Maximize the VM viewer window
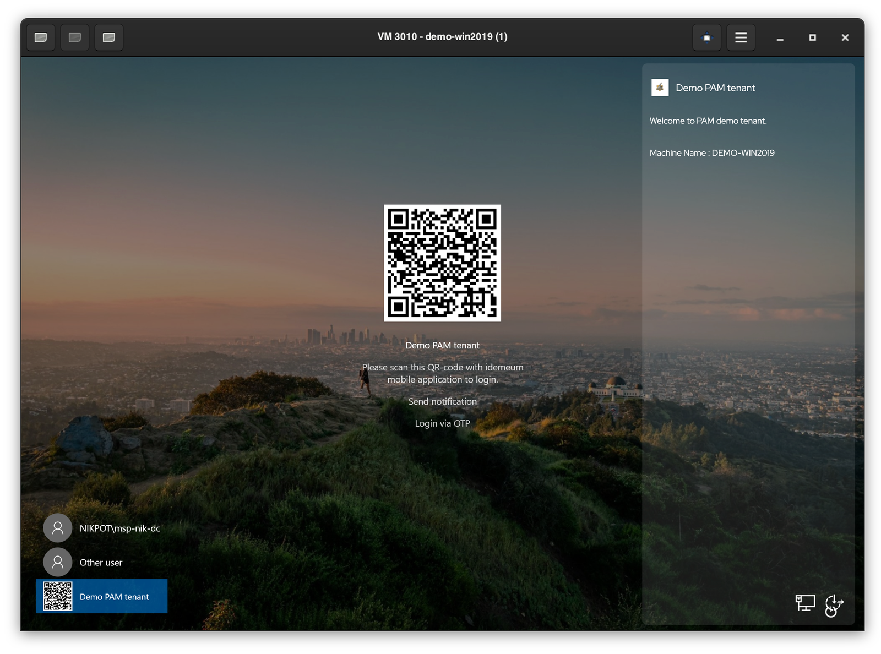This screenshot has width=881, height=654. click(812, 37)
